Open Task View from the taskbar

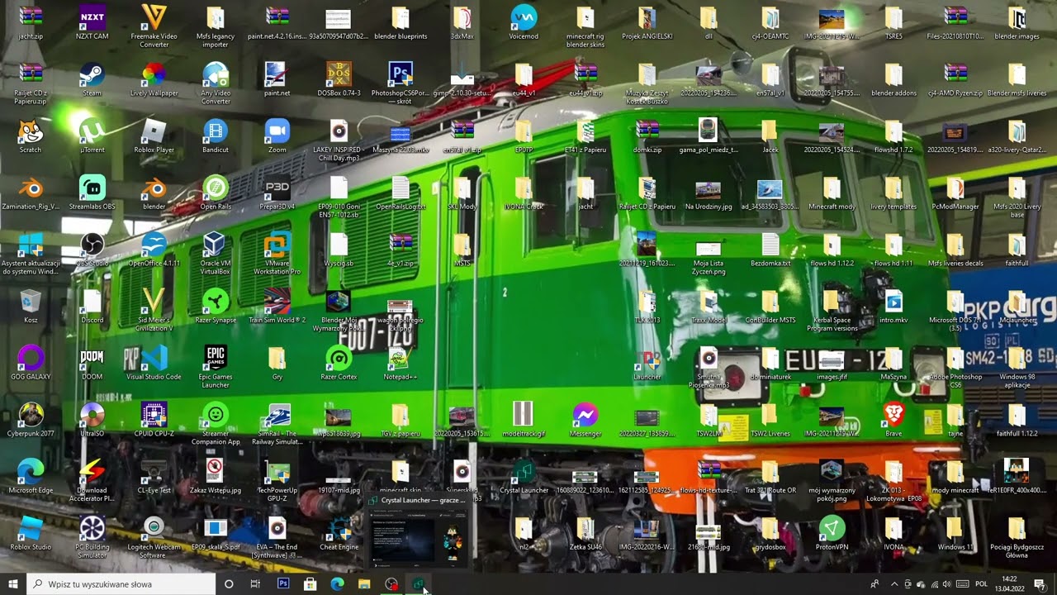pos(255,584)
